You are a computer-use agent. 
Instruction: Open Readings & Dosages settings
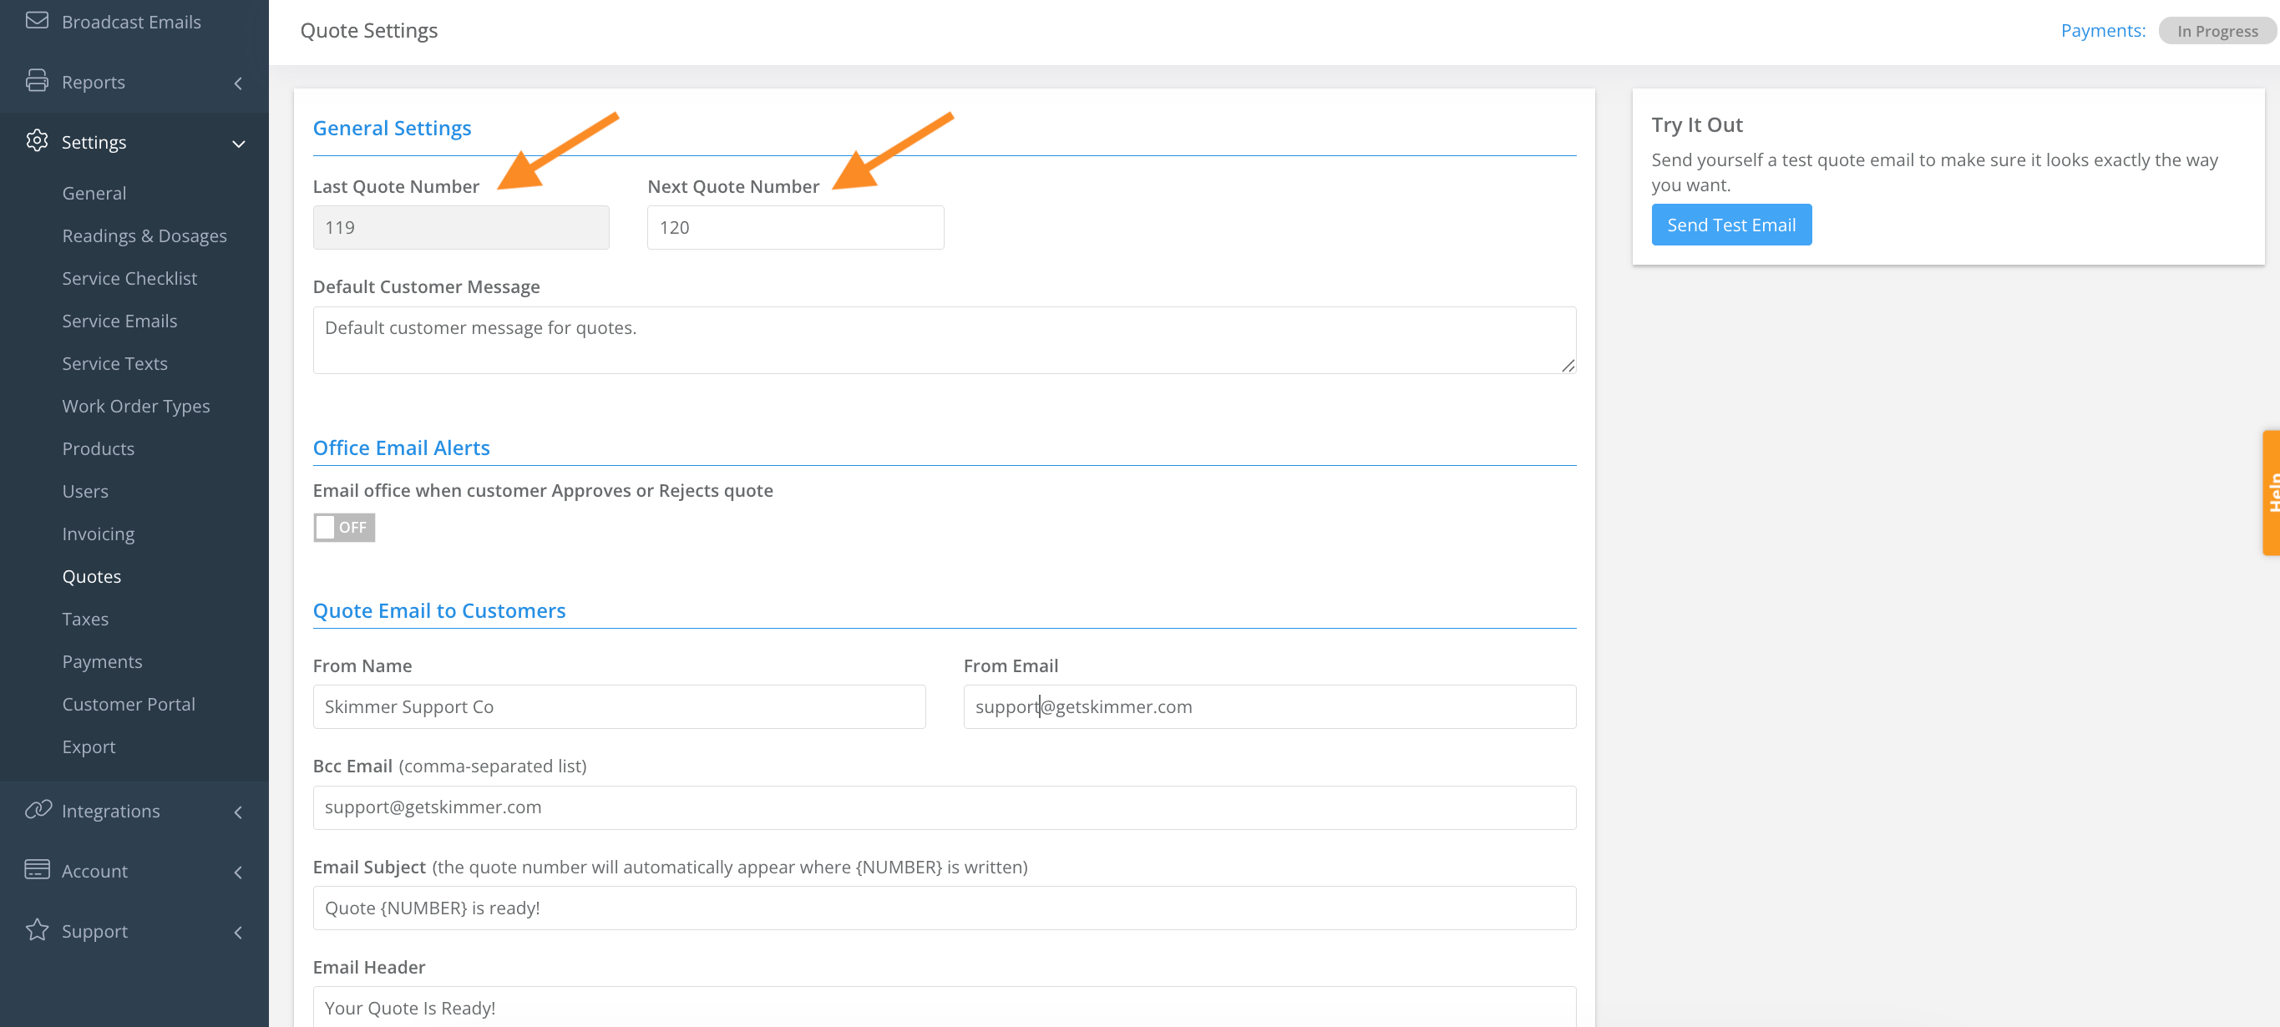click(144, 235)
